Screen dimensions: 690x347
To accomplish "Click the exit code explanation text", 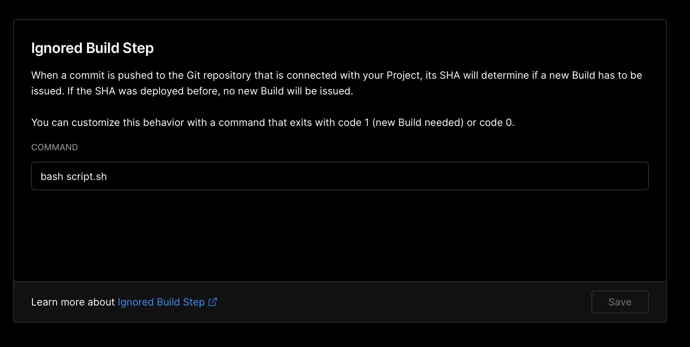I will coord(273,122).
